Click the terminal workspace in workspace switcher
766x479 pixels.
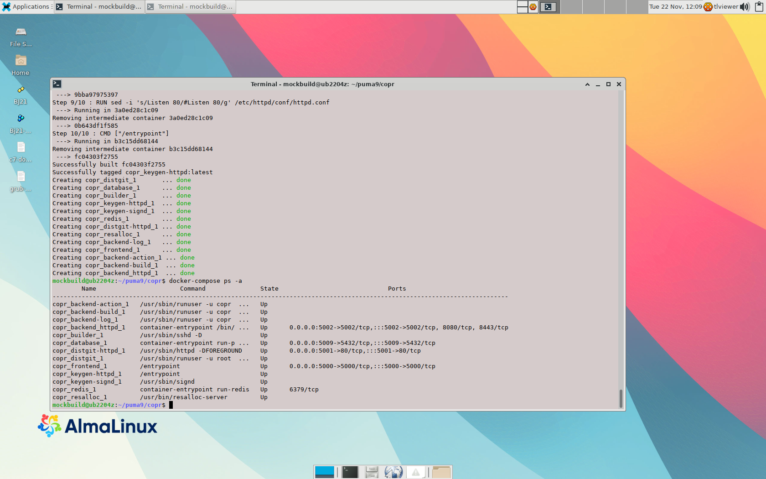(x=548, y=6)
